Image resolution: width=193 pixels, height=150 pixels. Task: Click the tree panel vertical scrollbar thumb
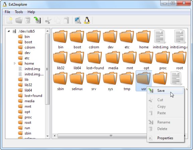(47, 69)
